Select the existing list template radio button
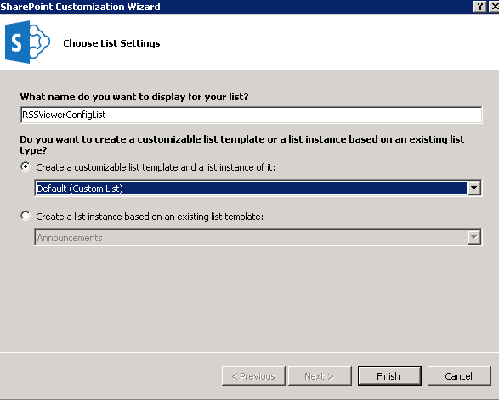The height and width of the screenshot is (400, 499). 26,216
